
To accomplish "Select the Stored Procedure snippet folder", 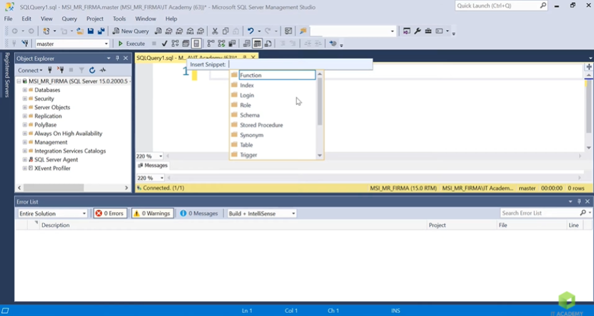I will click(261, 125).
